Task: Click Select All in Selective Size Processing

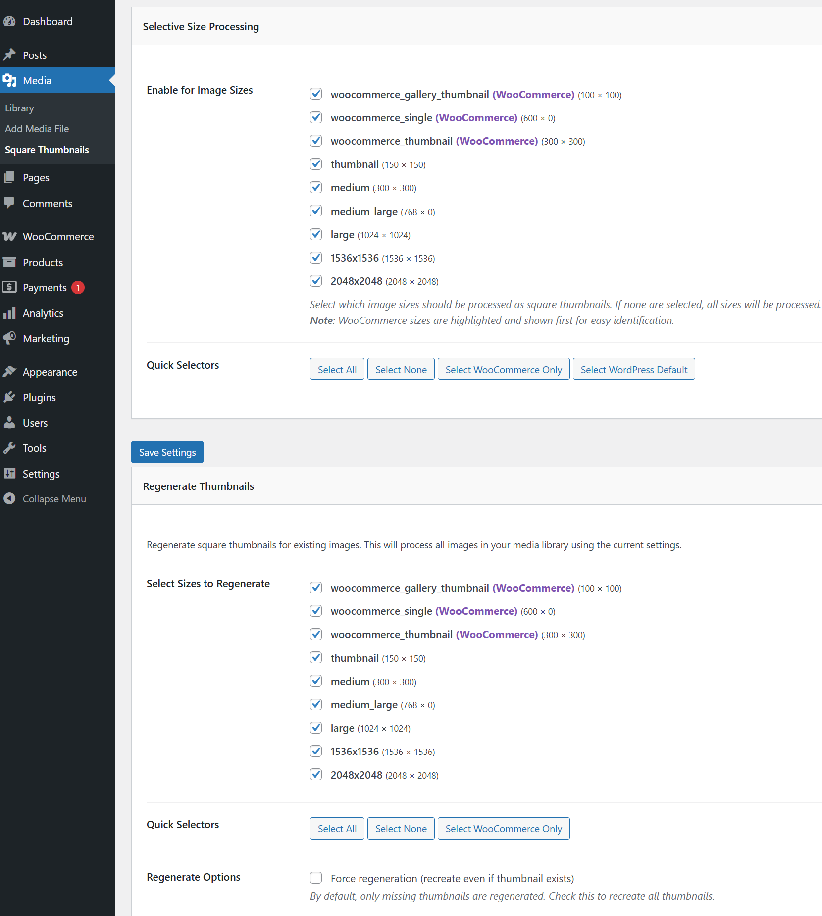Action: (337, 369)
